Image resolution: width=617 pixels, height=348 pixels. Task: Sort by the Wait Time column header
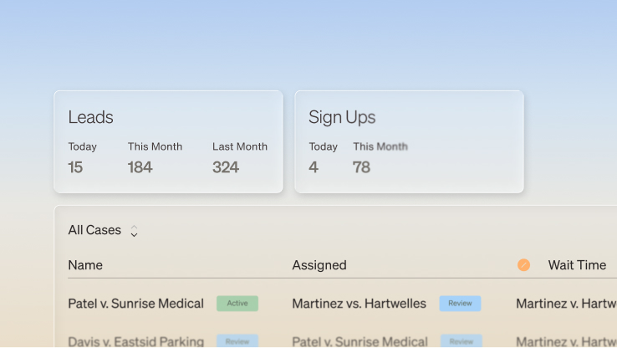click(577, 265)
